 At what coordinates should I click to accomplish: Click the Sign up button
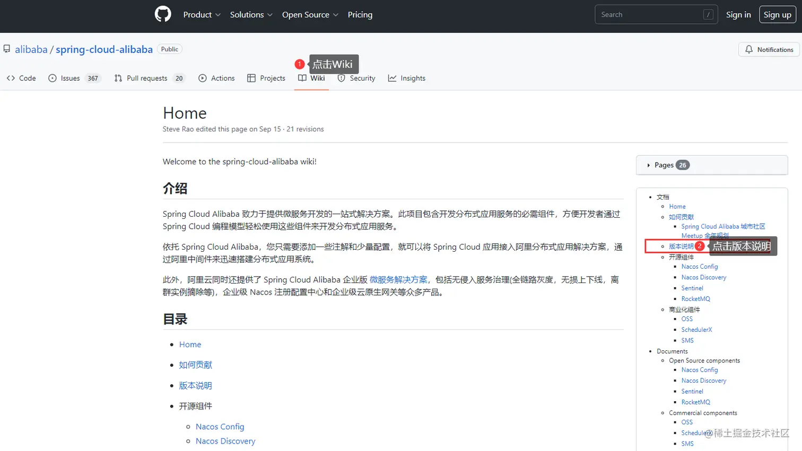(x=777, y=15)
